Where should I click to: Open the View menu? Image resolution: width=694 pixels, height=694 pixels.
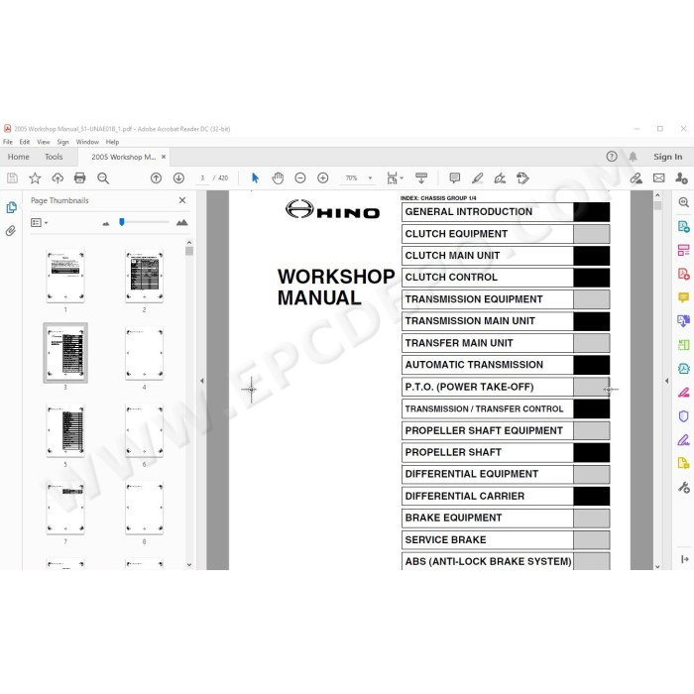click(x=44, y=142)
